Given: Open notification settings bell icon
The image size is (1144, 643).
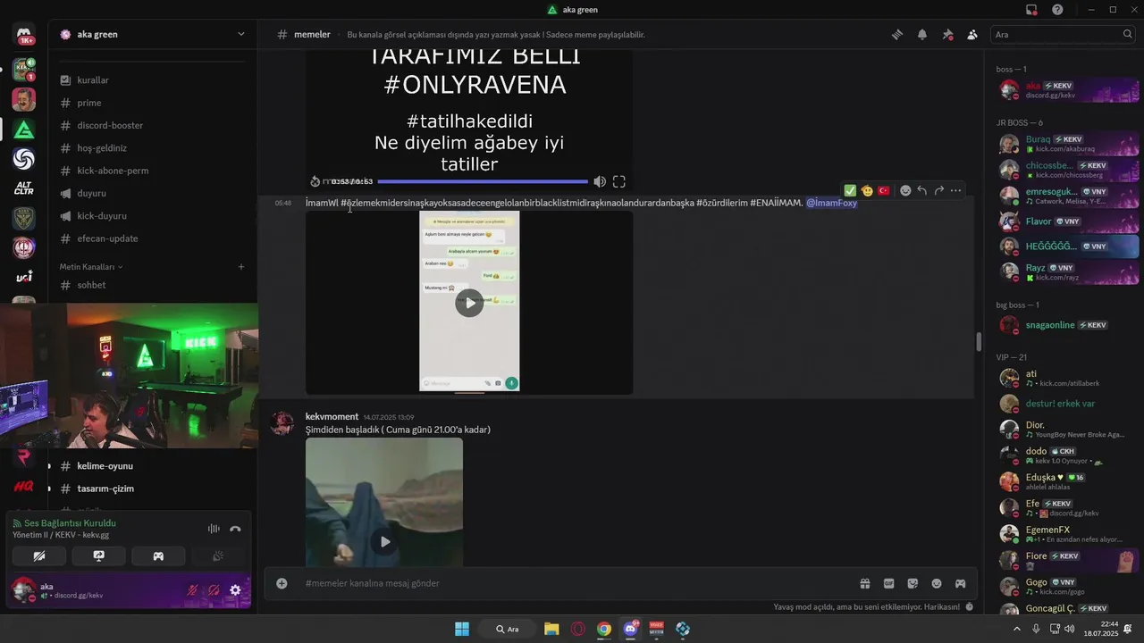Looking at the screenshot, I should [921, 35].
